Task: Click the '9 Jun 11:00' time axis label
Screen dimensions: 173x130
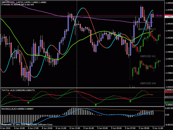Action: (158, 128)
